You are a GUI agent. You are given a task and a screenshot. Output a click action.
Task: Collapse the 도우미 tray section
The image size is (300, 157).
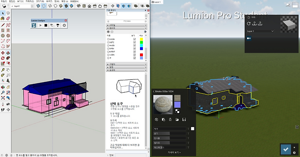126,70
